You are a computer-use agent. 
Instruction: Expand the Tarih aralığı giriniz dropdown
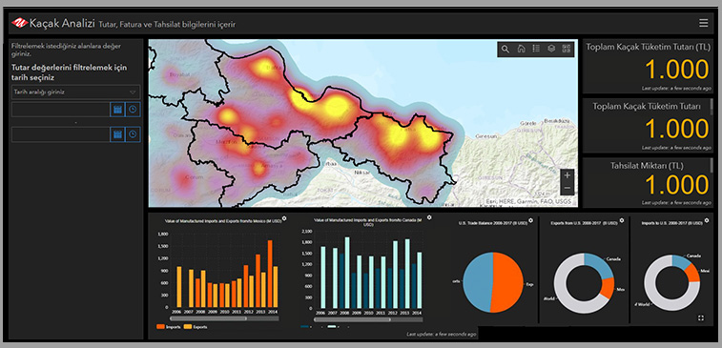click(76, 92)
